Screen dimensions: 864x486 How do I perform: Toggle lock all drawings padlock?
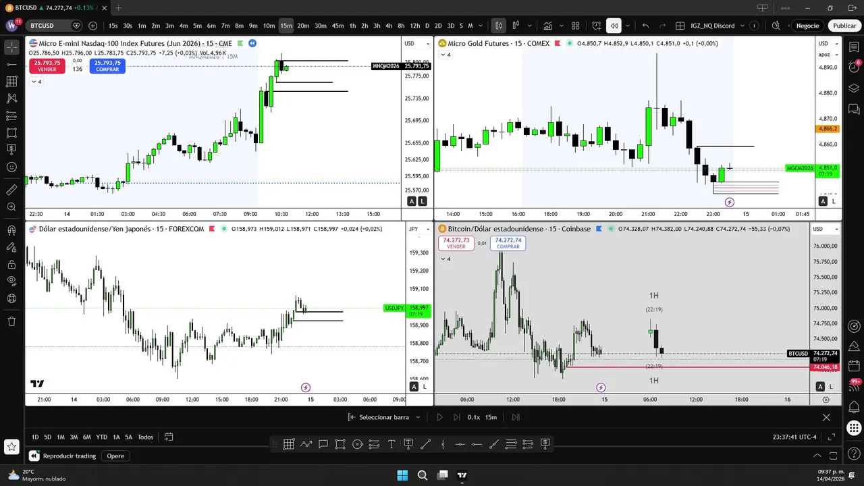11,265
